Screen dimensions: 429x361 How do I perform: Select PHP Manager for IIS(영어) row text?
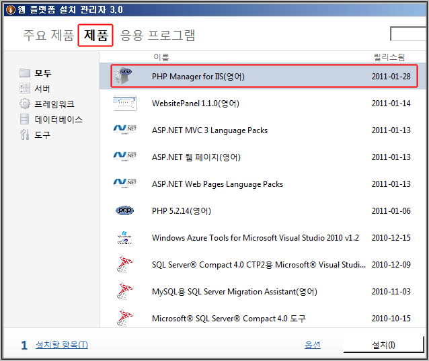coord(198,77)
